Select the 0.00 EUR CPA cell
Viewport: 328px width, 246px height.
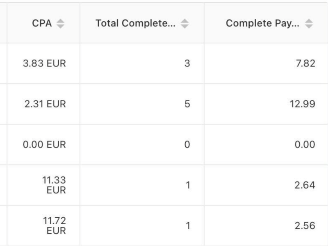44,145
